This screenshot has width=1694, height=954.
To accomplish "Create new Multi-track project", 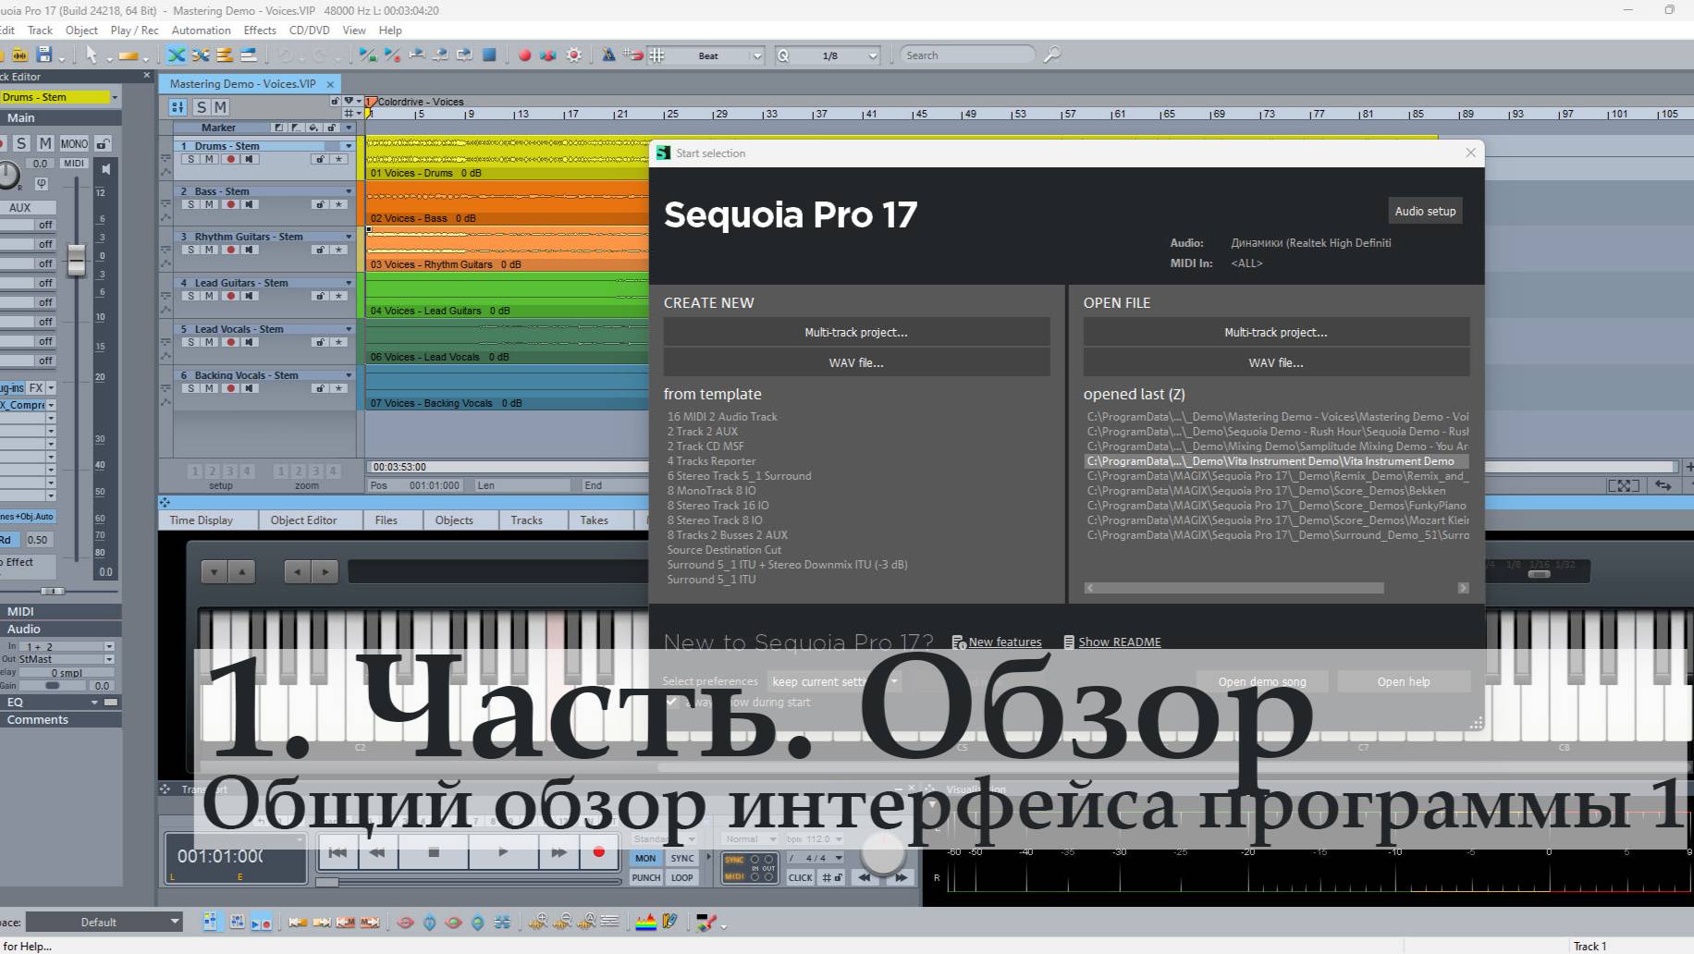I will (x=856, y=332).
